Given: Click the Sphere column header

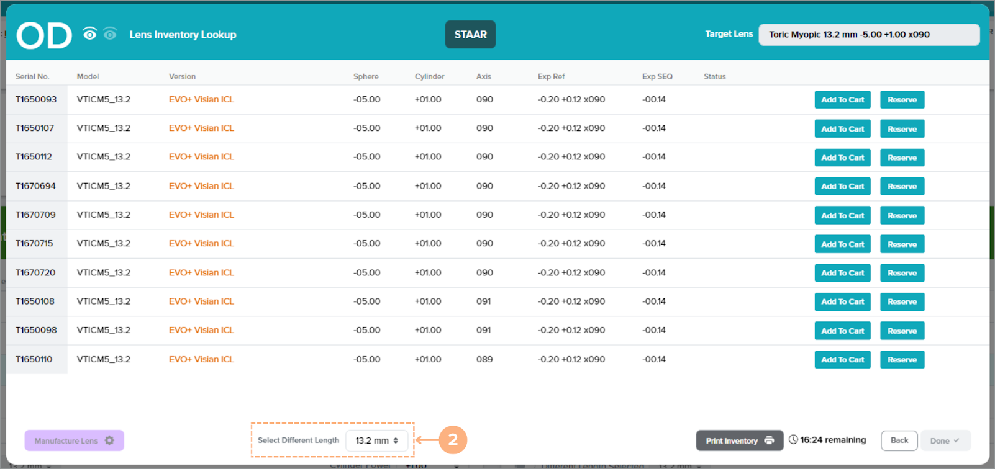Looking at the screenshot, I should coord(366,76).
